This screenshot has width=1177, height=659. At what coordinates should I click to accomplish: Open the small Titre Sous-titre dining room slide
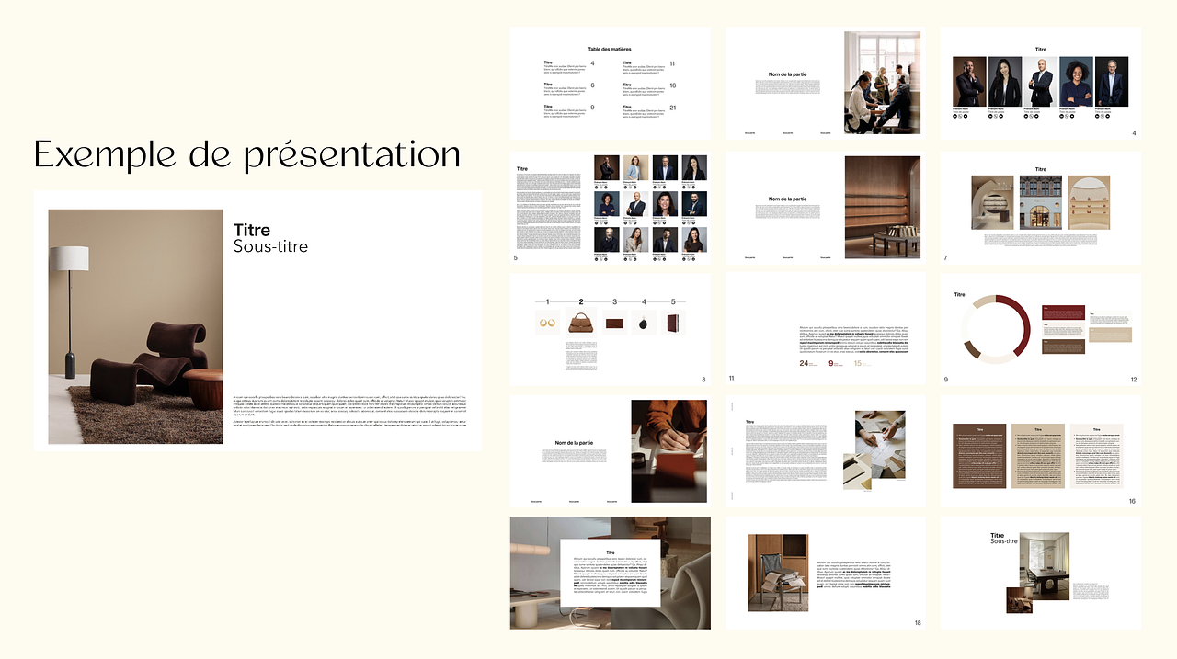click(x=1041, y=573)
